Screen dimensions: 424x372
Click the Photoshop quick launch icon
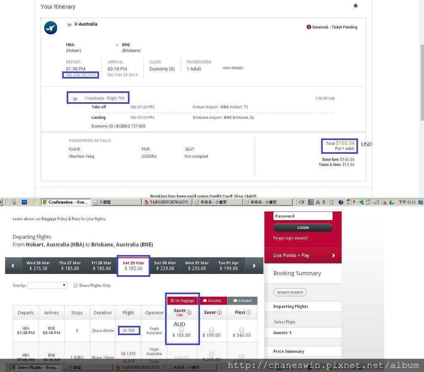(x=24, y=202)
